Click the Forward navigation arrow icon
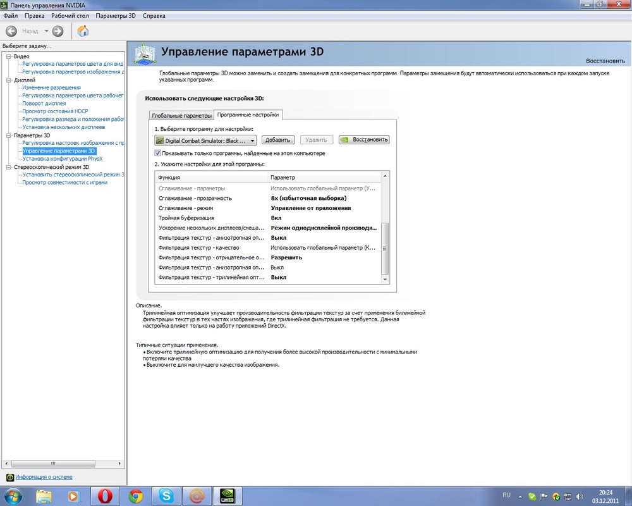 tap(58, 31)
